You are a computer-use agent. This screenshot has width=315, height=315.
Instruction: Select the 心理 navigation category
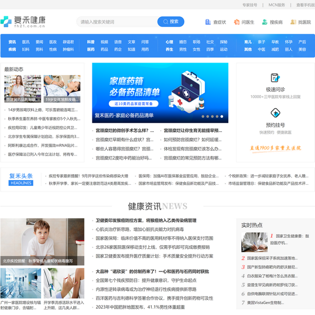point(169,42)
